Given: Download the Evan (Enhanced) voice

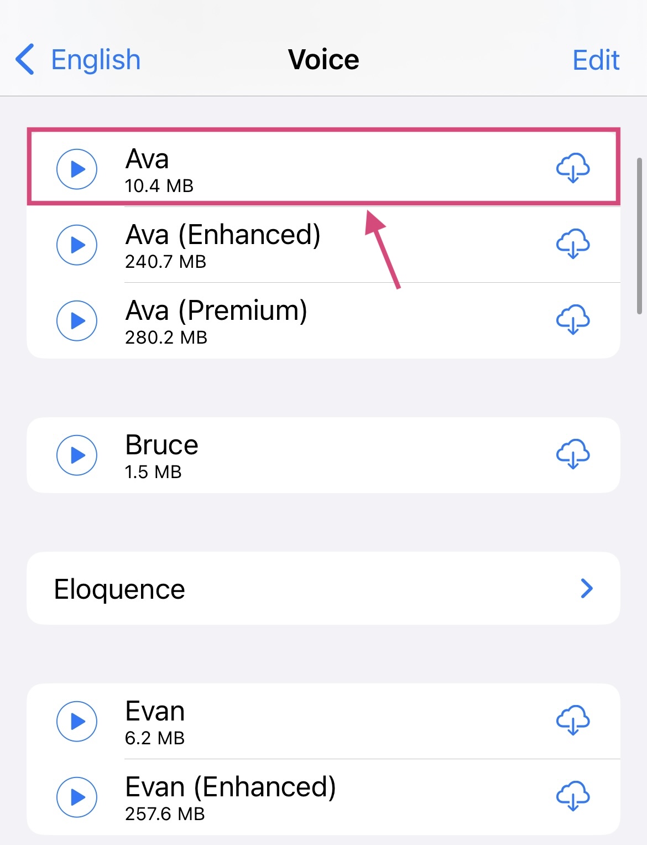Looking at the screenshot, I should (x=573, y=796).
